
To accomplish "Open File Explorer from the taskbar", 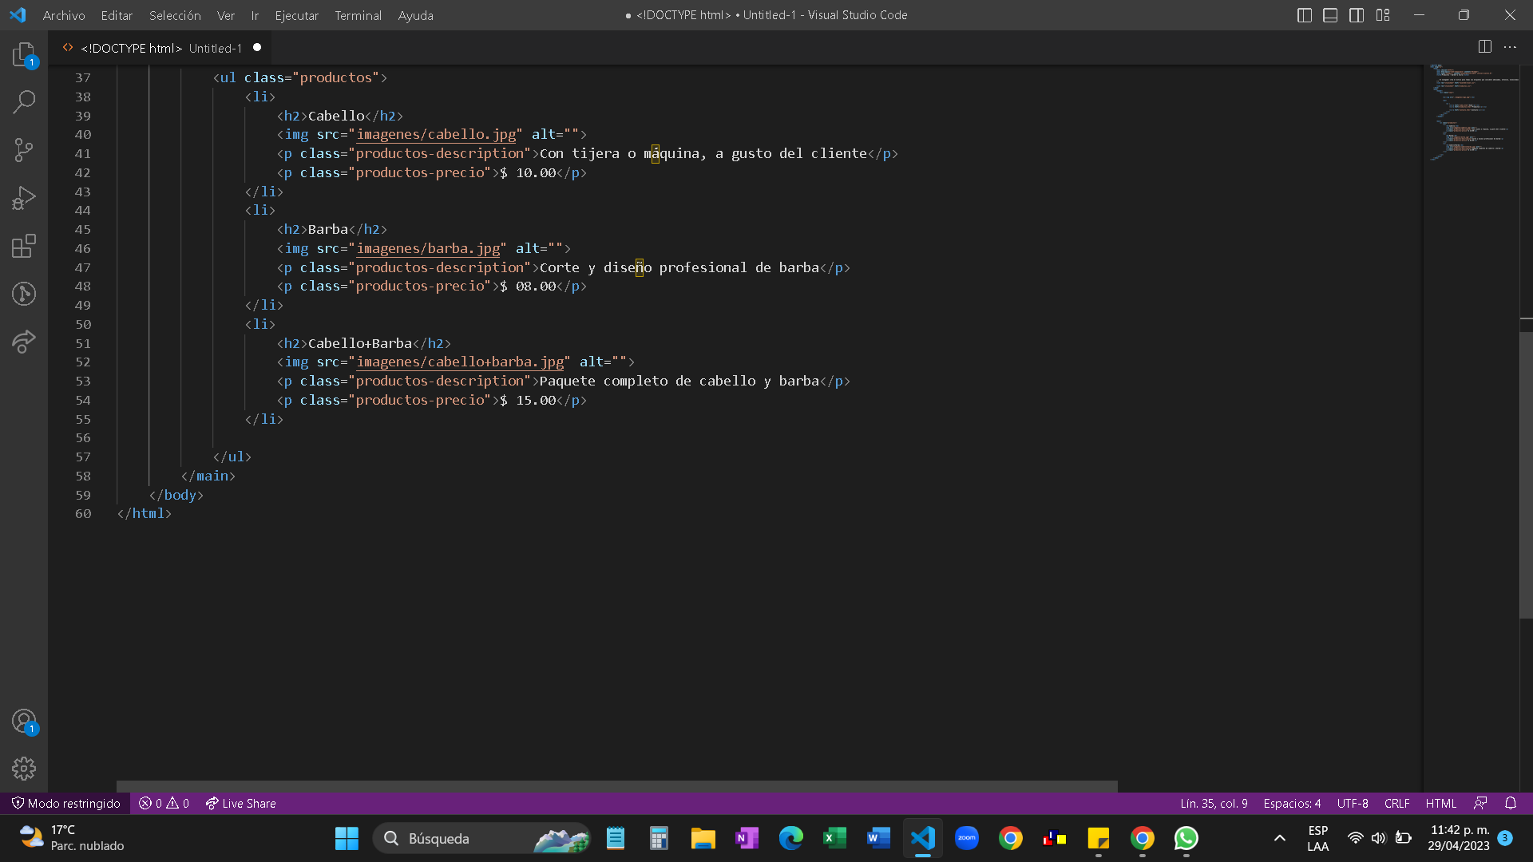I will tap(703, 838).
